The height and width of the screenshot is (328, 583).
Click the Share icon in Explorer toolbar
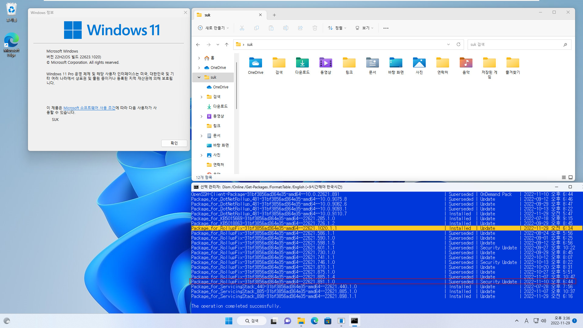coord(300,28)
